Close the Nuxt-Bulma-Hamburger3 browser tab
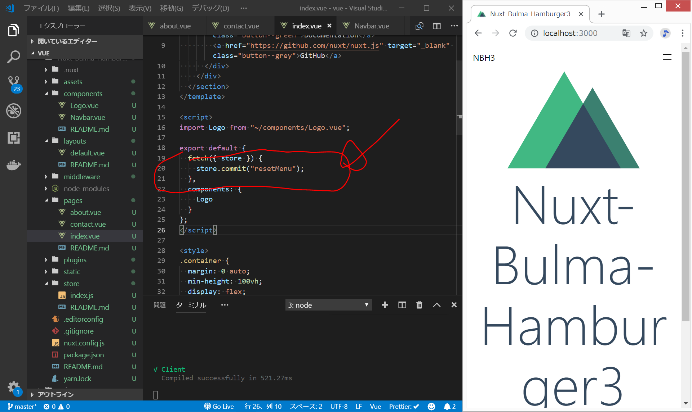692x412 pixels. (581, 14)
